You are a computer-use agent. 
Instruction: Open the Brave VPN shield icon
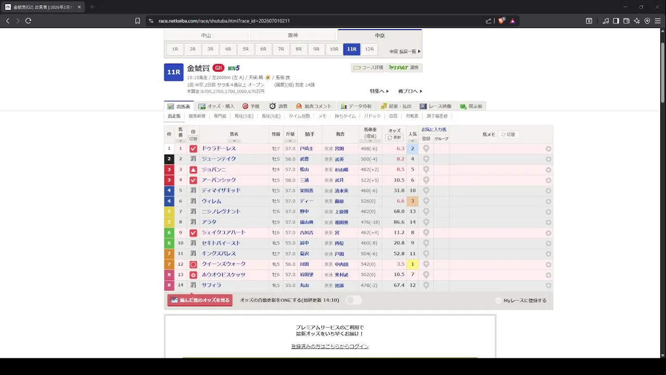coord(647,21)
